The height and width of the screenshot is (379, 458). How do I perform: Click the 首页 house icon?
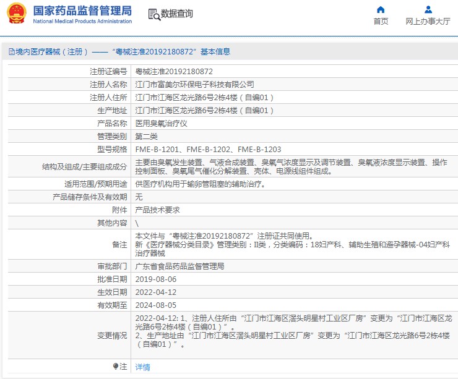(x=381, y=9)
